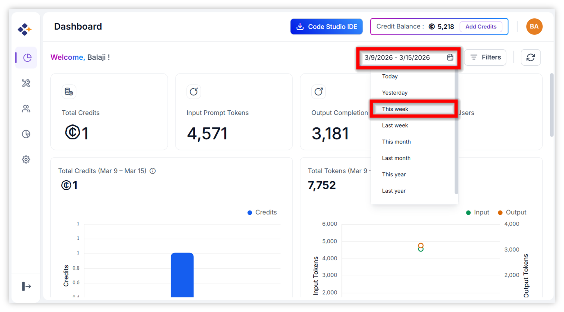Screen dimensions: 564x312
Task: Open the tools wrench sidebar icon
Action: click(x=26, y=83)
